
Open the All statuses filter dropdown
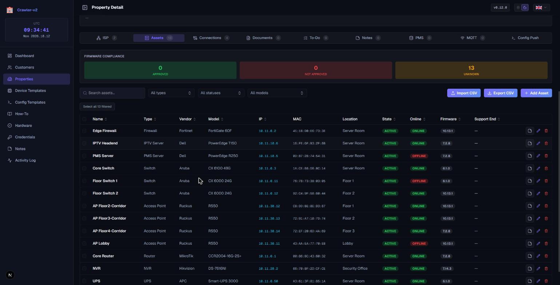pyautogui.click(x=221, y=93)
